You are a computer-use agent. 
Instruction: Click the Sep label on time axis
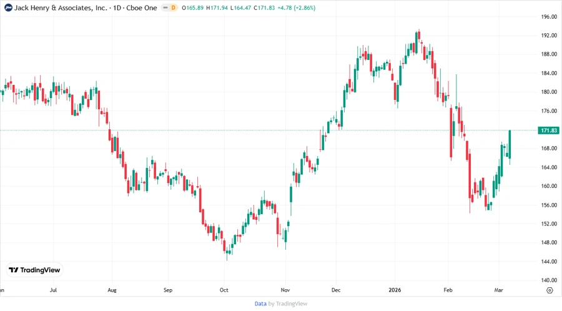[168, 290]
